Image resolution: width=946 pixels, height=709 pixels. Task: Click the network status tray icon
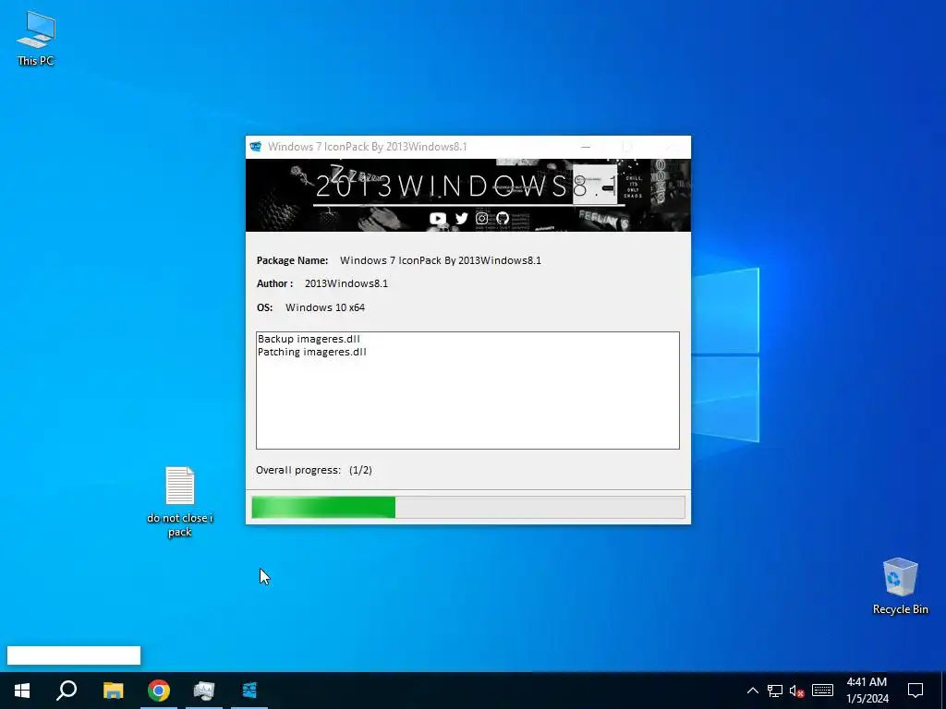coord(775,691)
